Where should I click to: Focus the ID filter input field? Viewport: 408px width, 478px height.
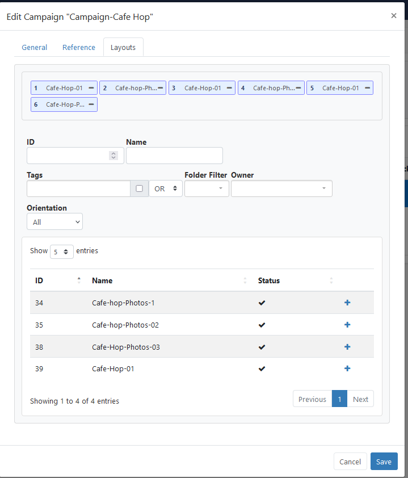pos(75,156)
